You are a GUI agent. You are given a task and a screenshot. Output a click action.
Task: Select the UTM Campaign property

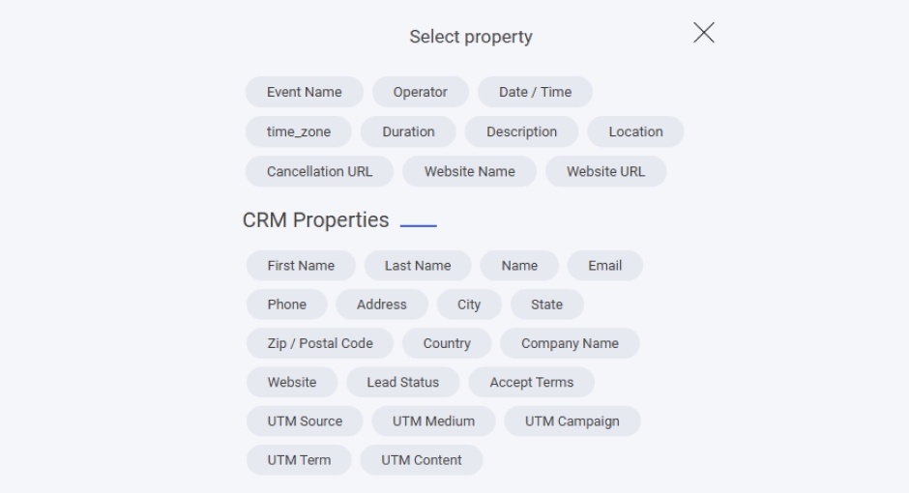572,421
